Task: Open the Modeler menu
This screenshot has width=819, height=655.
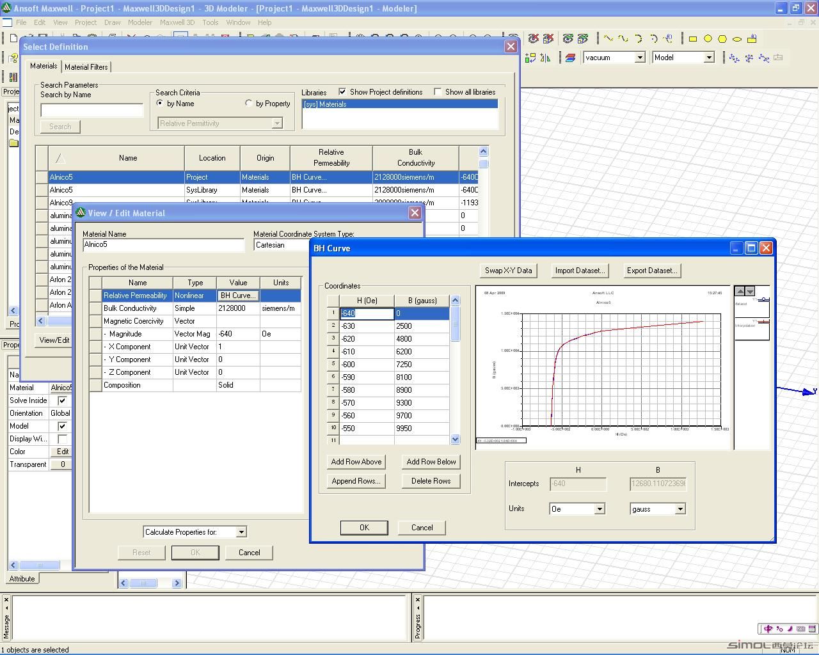Action: (x=140, y=22)
